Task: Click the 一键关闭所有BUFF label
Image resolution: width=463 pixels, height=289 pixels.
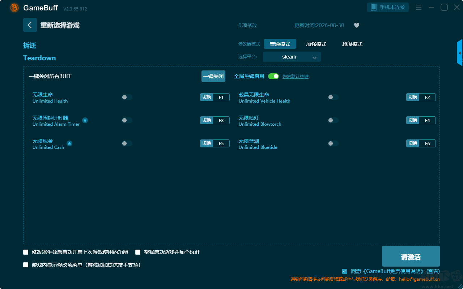Action: point(50,76)
